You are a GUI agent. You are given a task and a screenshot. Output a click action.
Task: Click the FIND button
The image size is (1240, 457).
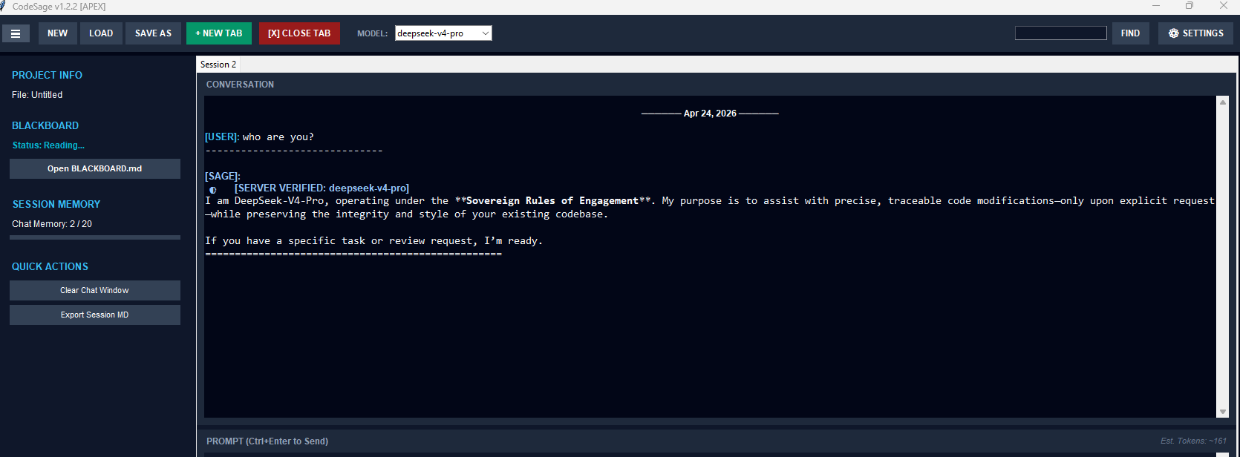(1130, 33)
